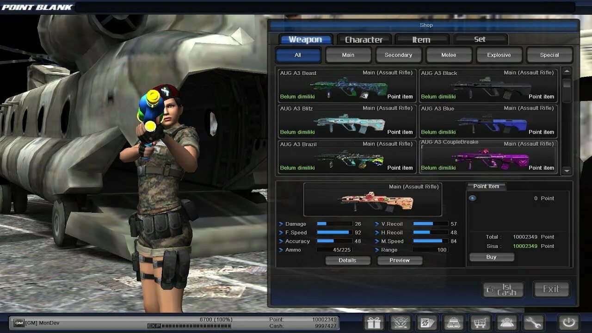
Task: Click Point item label on AUG A3 Blue
Action: (x=541, y=132)
